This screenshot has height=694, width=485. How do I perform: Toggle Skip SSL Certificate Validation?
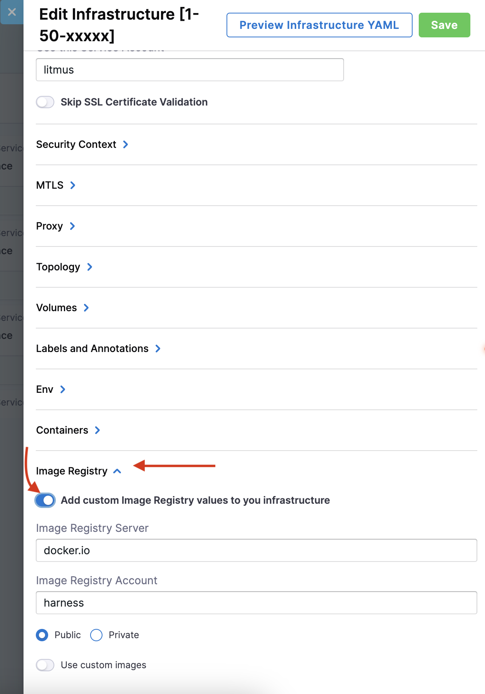45,102
